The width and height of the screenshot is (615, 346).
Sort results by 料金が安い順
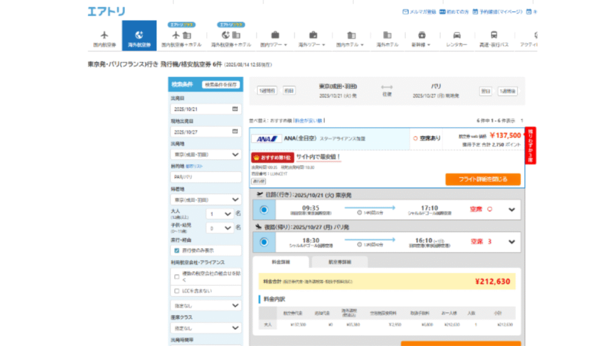click(x=309, y=121)
